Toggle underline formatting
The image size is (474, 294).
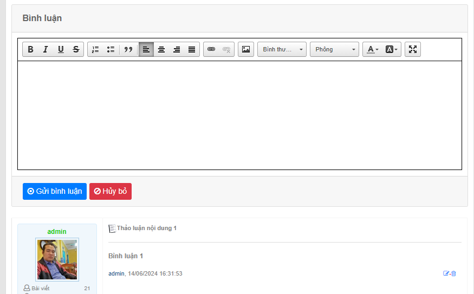pos(61,49)
